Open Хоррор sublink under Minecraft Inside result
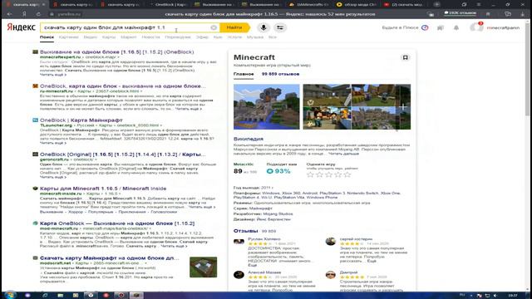This screenshot has width=532, height=299. pyautogui.click(x=76, y=212)
